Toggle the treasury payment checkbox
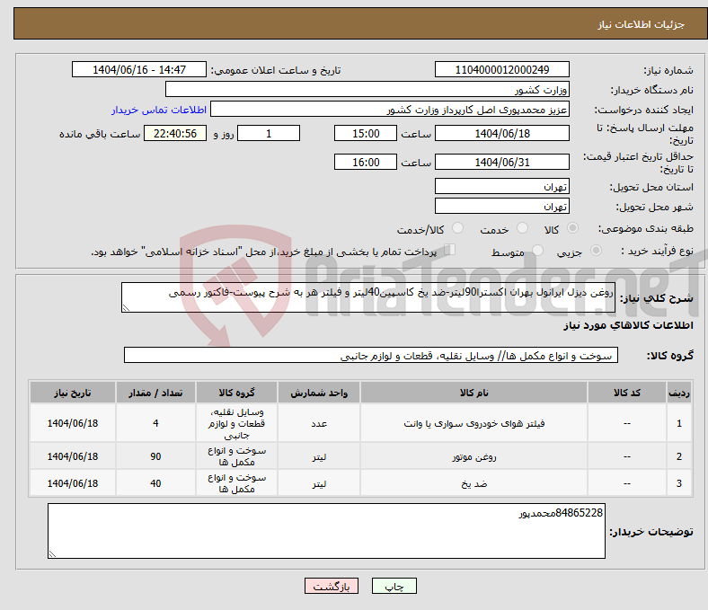This screenshot has width=708, height=610. (451, 251)
